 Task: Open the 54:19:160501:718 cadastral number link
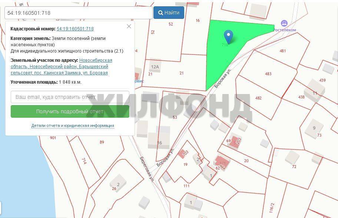(75, 29)
